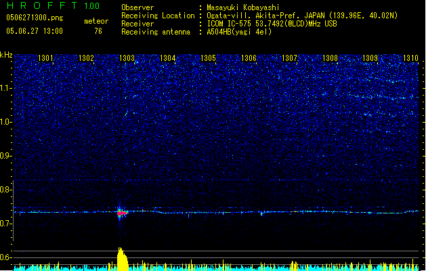The height and width of the screenshot is (271, 426).
Task: Click the Ogata-vill. Akita-Pref. JAPAN location text
Action: point(302,16)
